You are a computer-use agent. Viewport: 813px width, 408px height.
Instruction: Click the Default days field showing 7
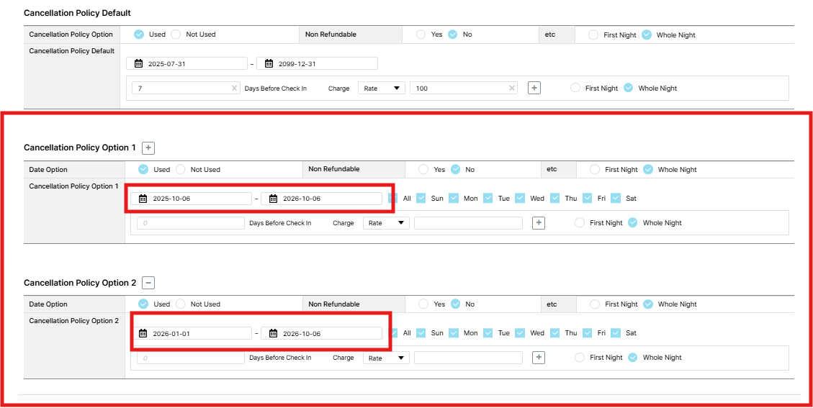click(186, 88)
